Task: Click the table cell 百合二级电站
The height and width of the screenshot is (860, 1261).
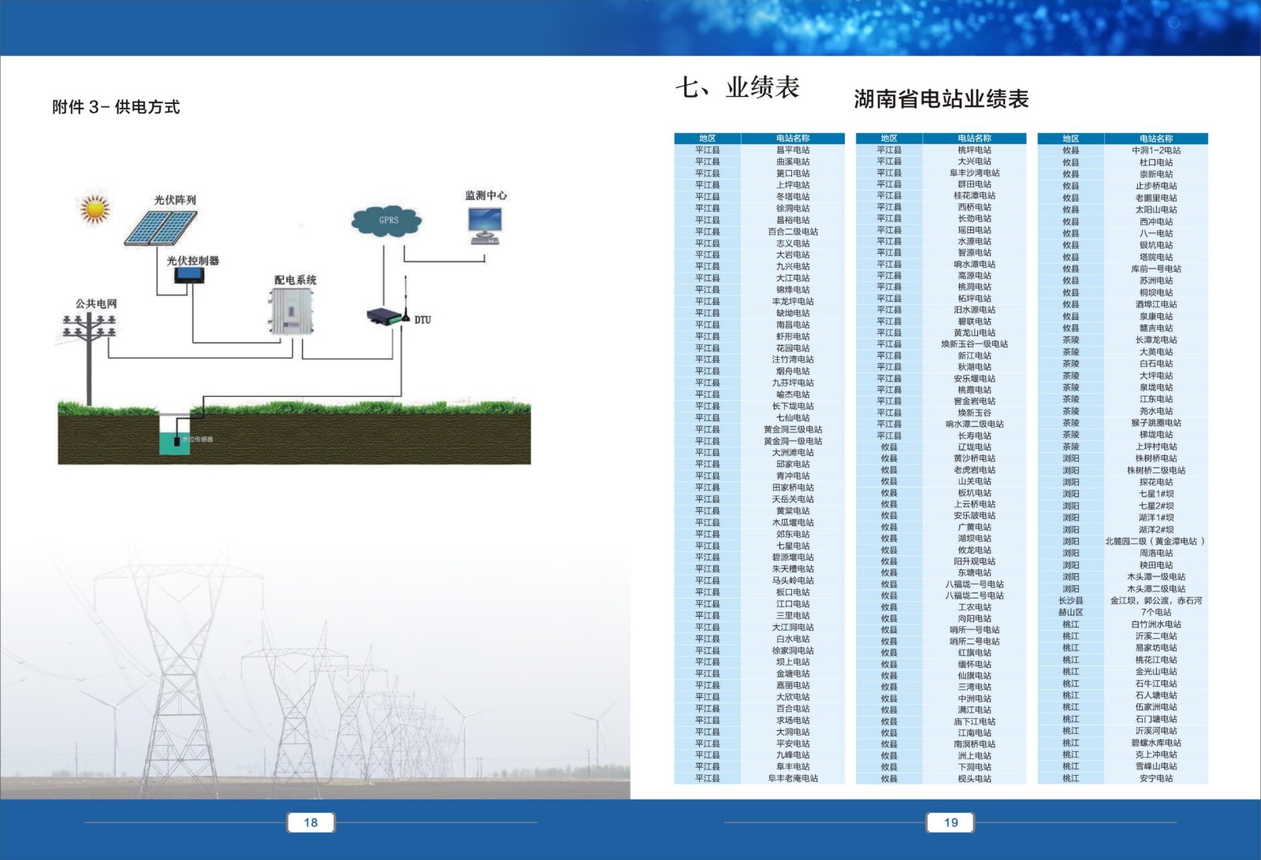Action: [x=792, y=232]
